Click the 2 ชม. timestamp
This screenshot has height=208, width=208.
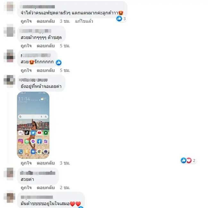point(65,188)
